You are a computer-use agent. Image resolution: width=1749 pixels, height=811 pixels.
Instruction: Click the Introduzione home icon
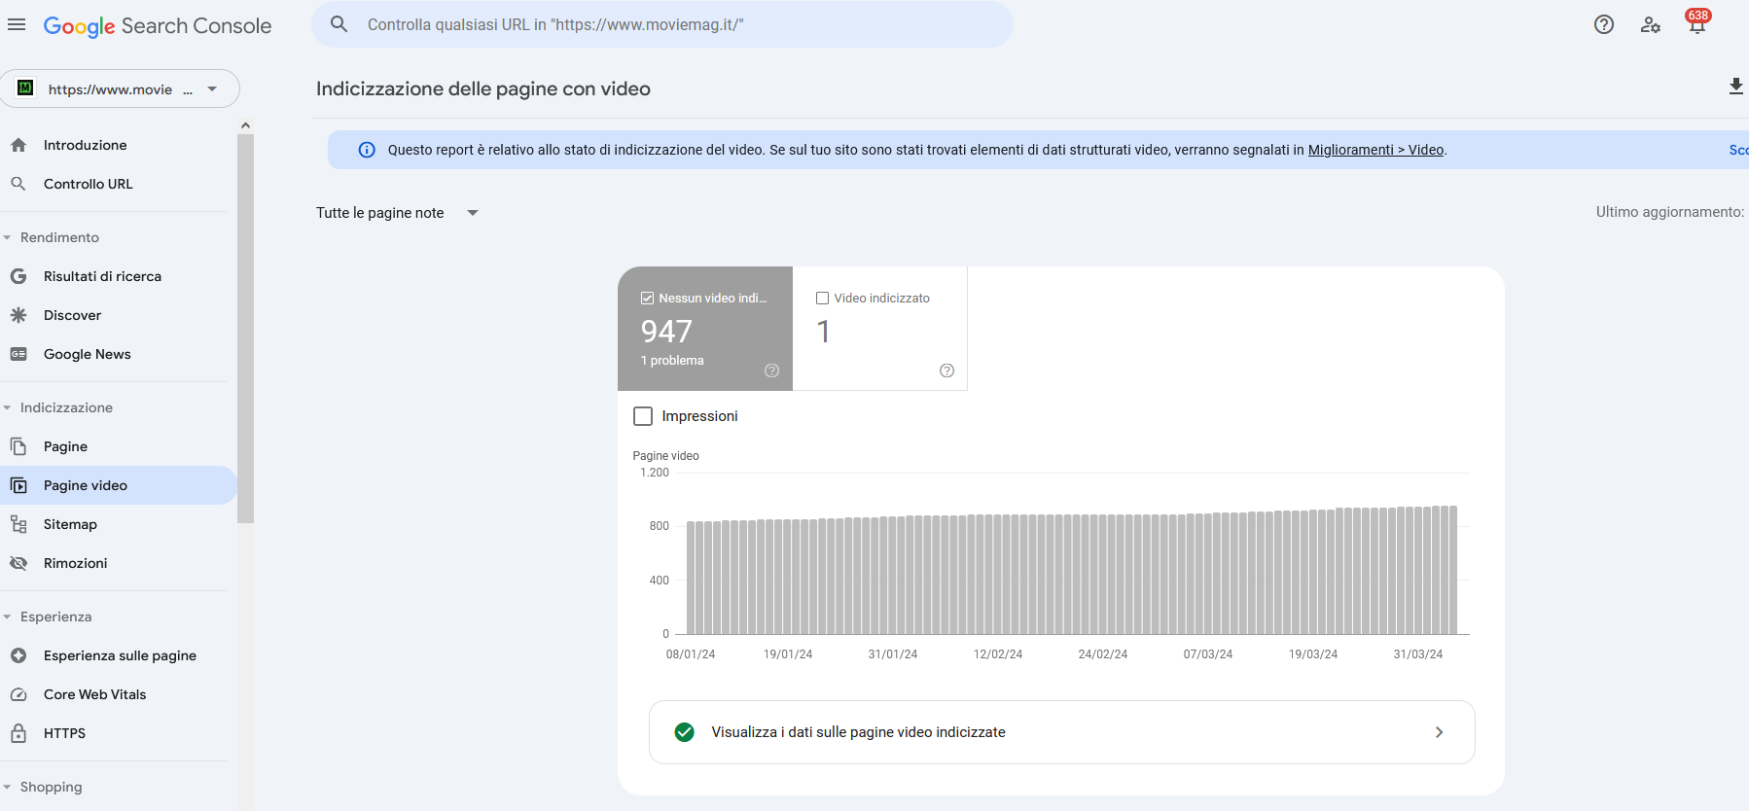18,145
